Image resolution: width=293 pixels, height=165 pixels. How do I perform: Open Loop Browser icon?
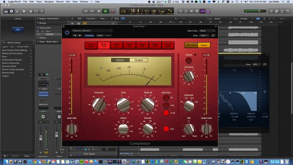[x=282, y=11]
